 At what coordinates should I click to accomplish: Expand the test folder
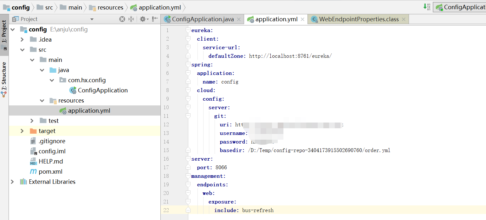coord(32,121)
